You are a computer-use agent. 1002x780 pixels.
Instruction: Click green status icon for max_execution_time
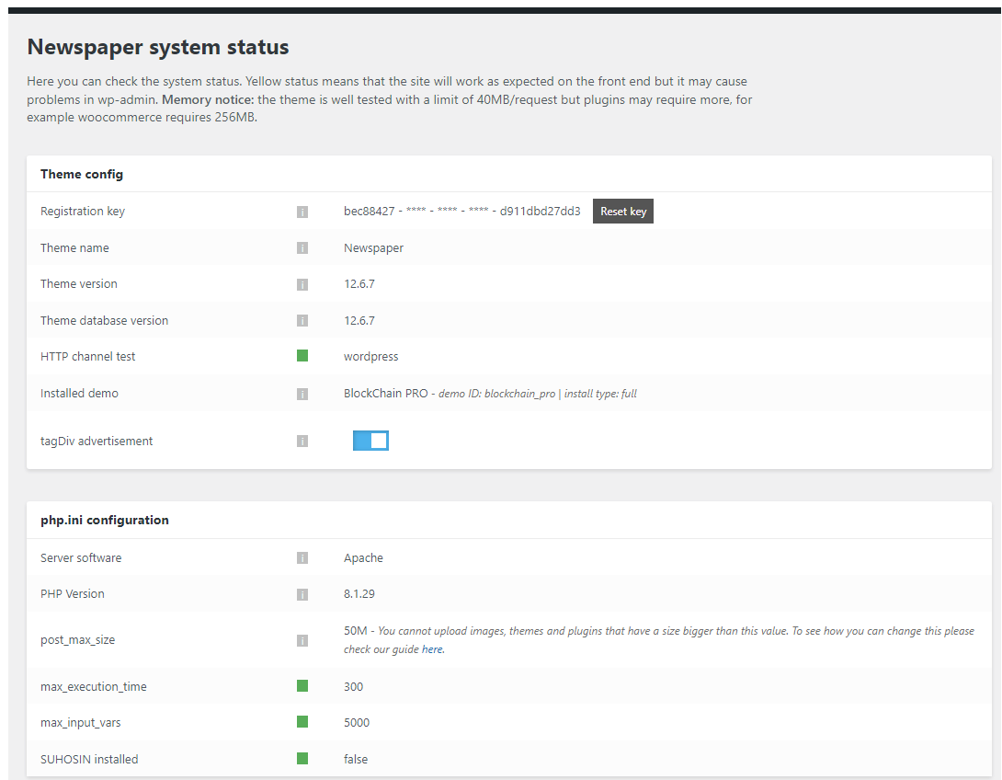pos(302,686)
